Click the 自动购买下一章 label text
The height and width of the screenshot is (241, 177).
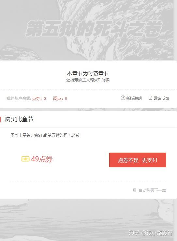tap(152, 190)
